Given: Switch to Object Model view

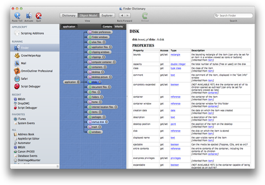Looking at the screenshot, I should (88, 15).
